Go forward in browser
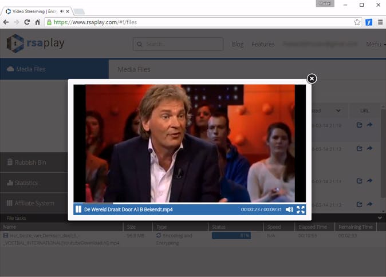Viewport: 386px width, 277px height. (17, 22)
